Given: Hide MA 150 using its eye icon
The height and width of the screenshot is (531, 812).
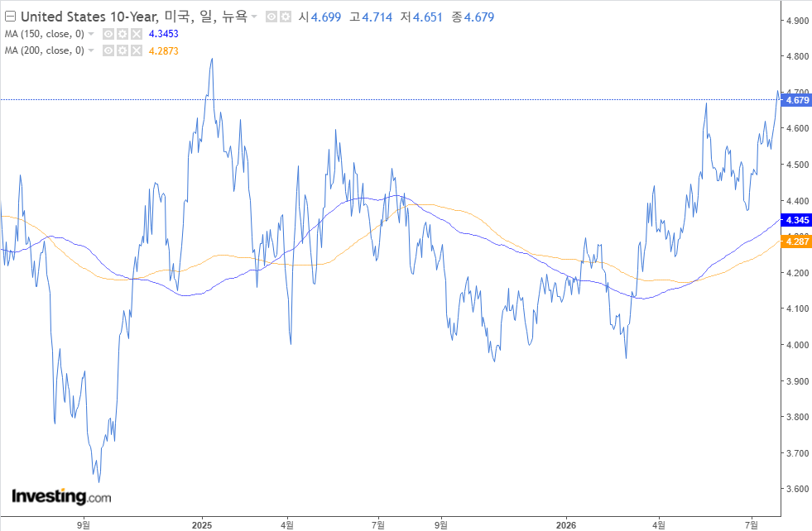Looking at the screenshot, I should [108, 34].
